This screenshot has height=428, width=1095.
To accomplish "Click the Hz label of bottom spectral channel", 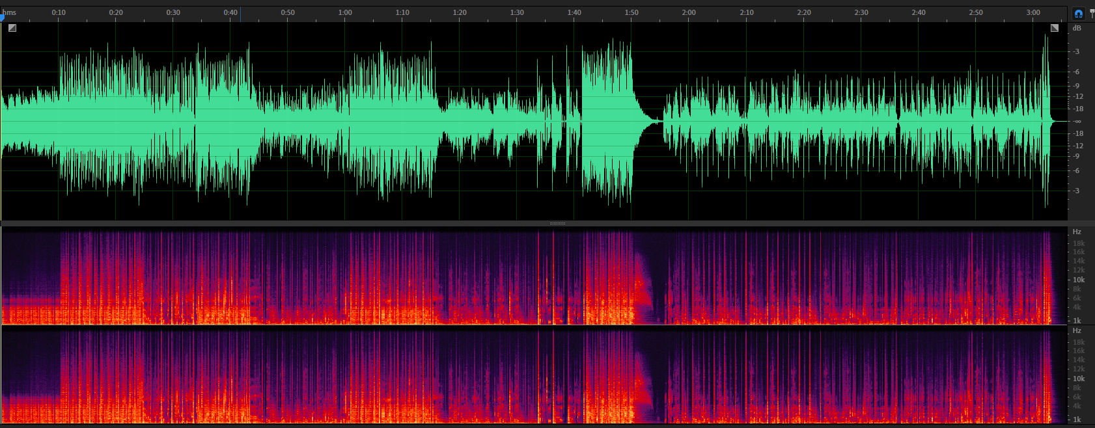I will [1077, 331].
